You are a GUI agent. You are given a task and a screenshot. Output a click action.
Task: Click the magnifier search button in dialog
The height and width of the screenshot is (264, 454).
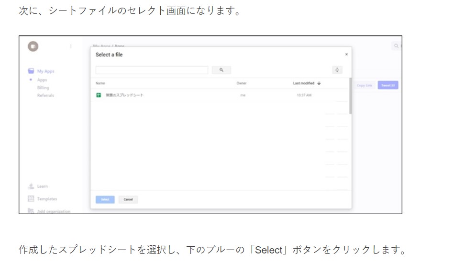click(221, 70)
